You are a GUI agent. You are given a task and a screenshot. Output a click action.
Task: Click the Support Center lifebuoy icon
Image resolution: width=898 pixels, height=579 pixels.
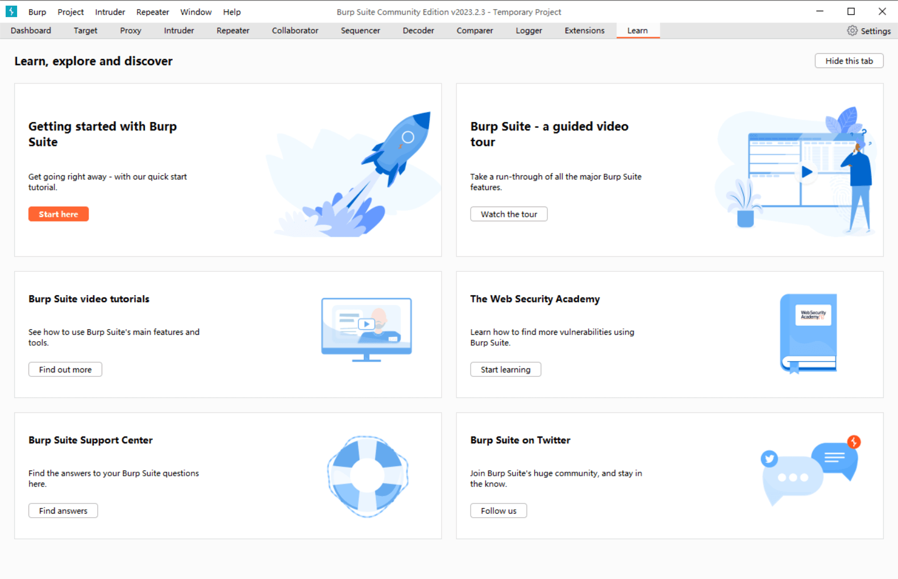point(368,476)
